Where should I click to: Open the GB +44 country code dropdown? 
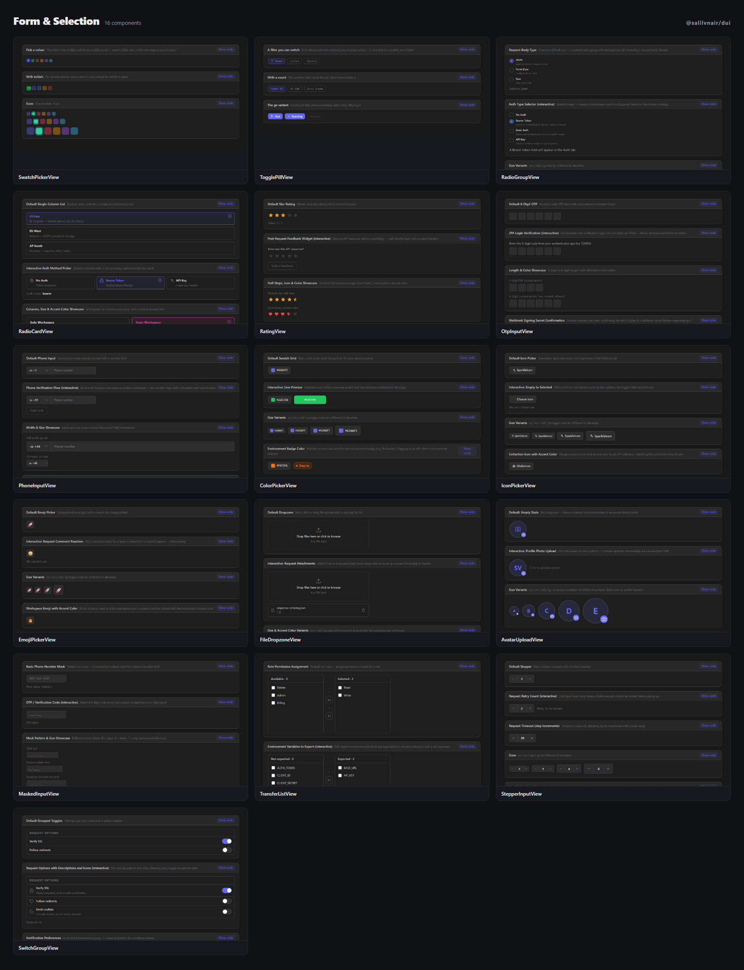pyautogui.click(x=38, y=446)
